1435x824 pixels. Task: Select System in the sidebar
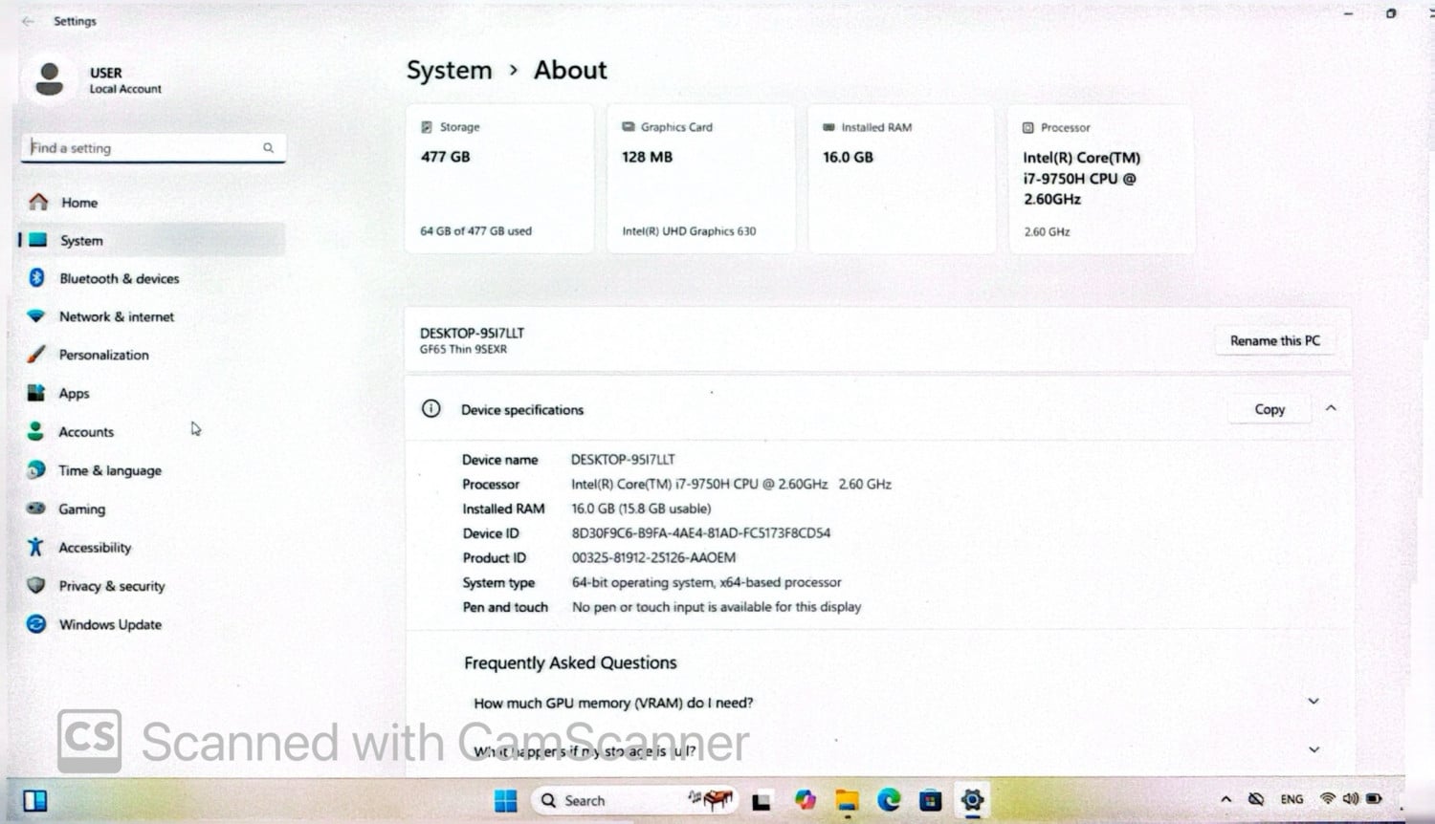click(80, 241)
